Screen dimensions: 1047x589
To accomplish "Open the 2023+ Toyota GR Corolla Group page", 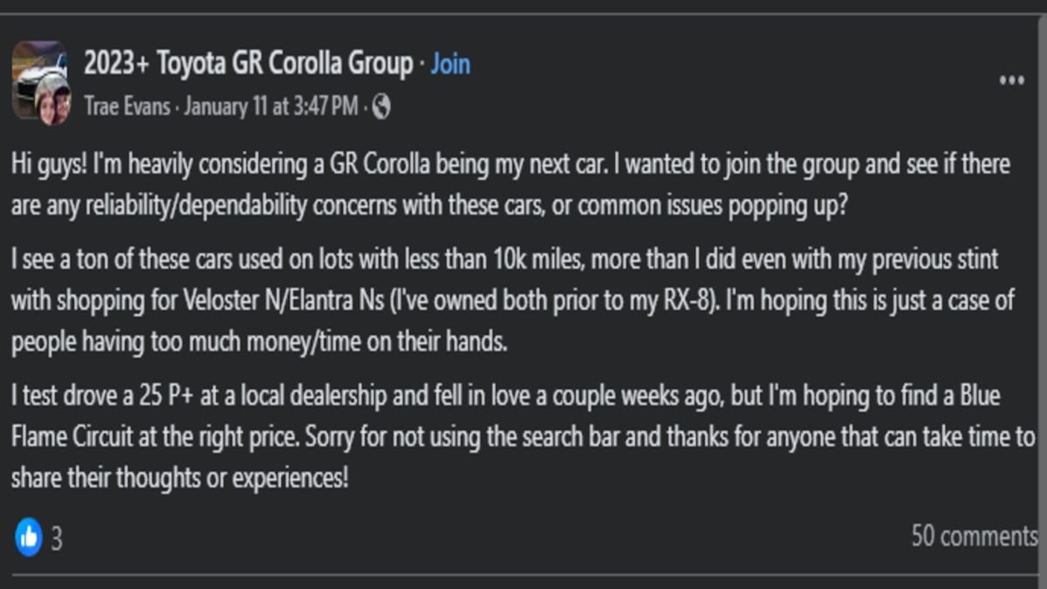I will tap(248, 64).
